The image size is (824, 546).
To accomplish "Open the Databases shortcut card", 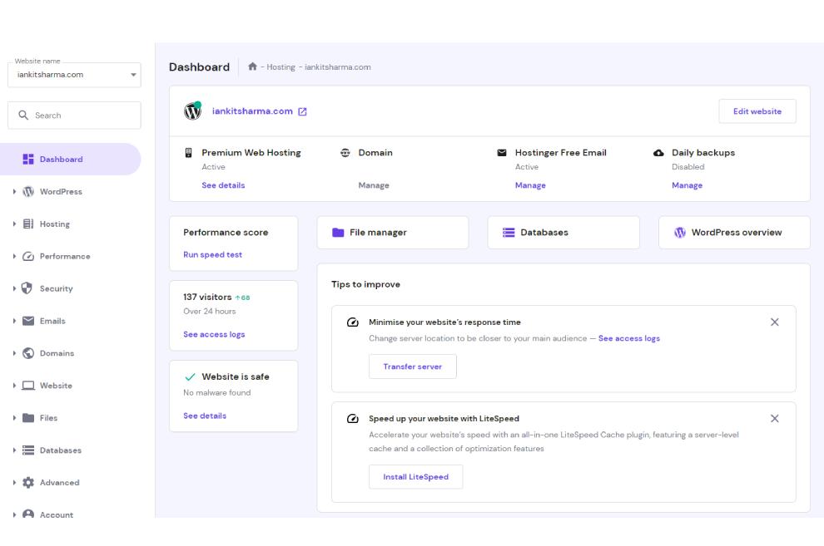I will coord(563,233).
